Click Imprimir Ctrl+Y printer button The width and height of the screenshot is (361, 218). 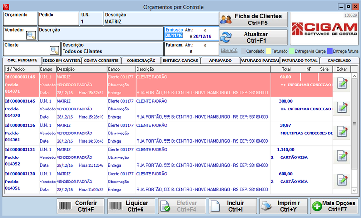click(284, 206)
